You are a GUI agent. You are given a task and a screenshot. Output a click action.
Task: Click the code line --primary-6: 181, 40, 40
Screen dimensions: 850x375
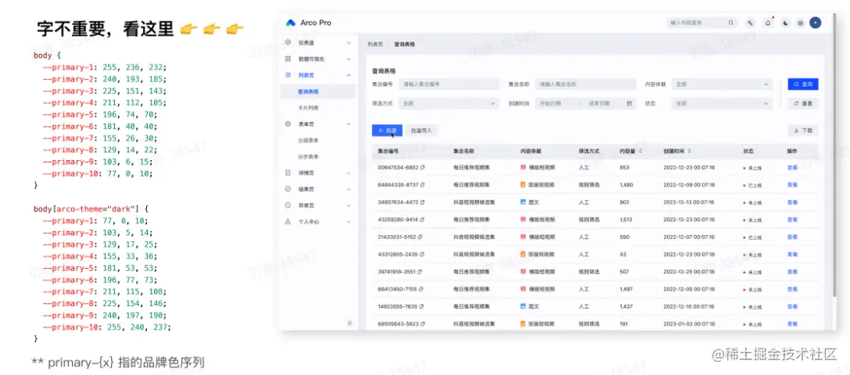click(102, 127)
